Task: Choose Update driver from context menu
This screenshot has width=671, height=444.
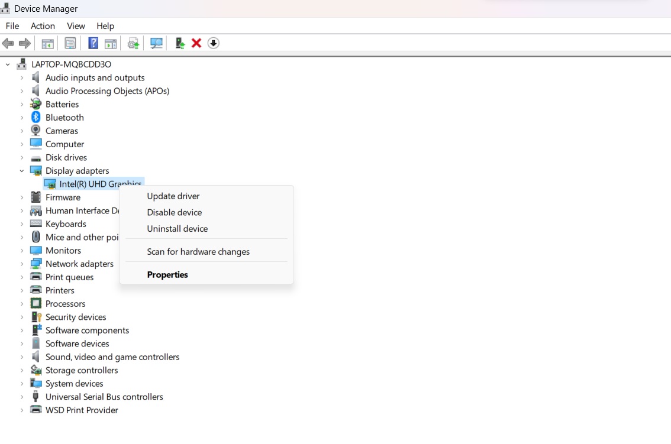Action: [x=173, y=196]
